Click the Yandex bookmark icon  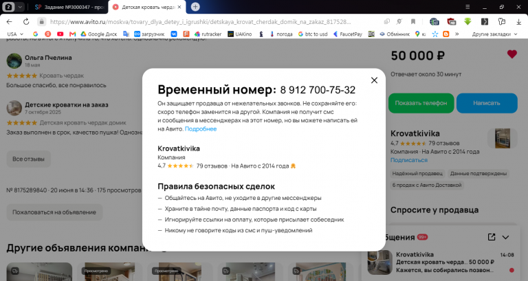[x=48, y=34]
